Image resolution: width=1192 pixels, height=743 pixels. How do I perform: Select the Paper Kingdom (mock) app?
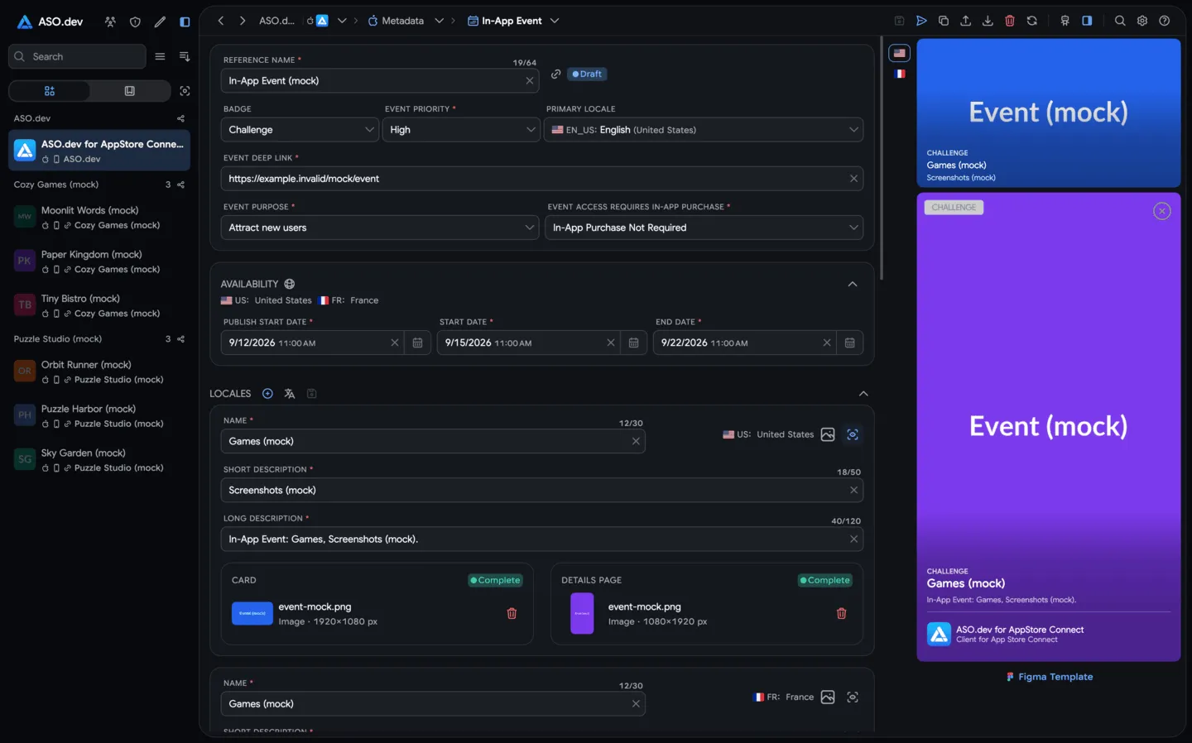tap(99, 261)
